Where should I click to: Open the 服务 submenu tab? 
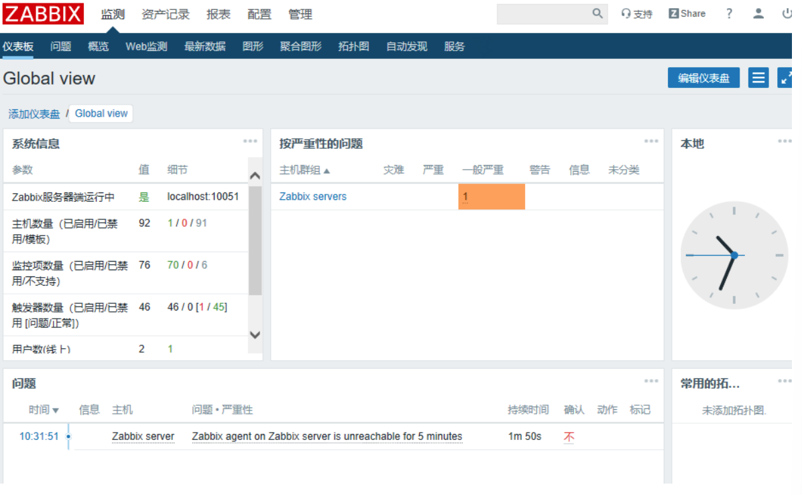click(454, 46)
